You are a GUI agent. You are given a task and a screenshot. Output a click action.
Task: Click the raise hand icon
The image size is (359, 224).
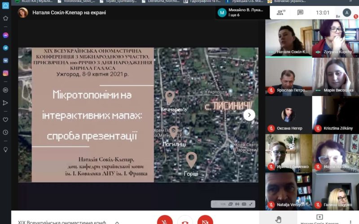pos(278,219)
